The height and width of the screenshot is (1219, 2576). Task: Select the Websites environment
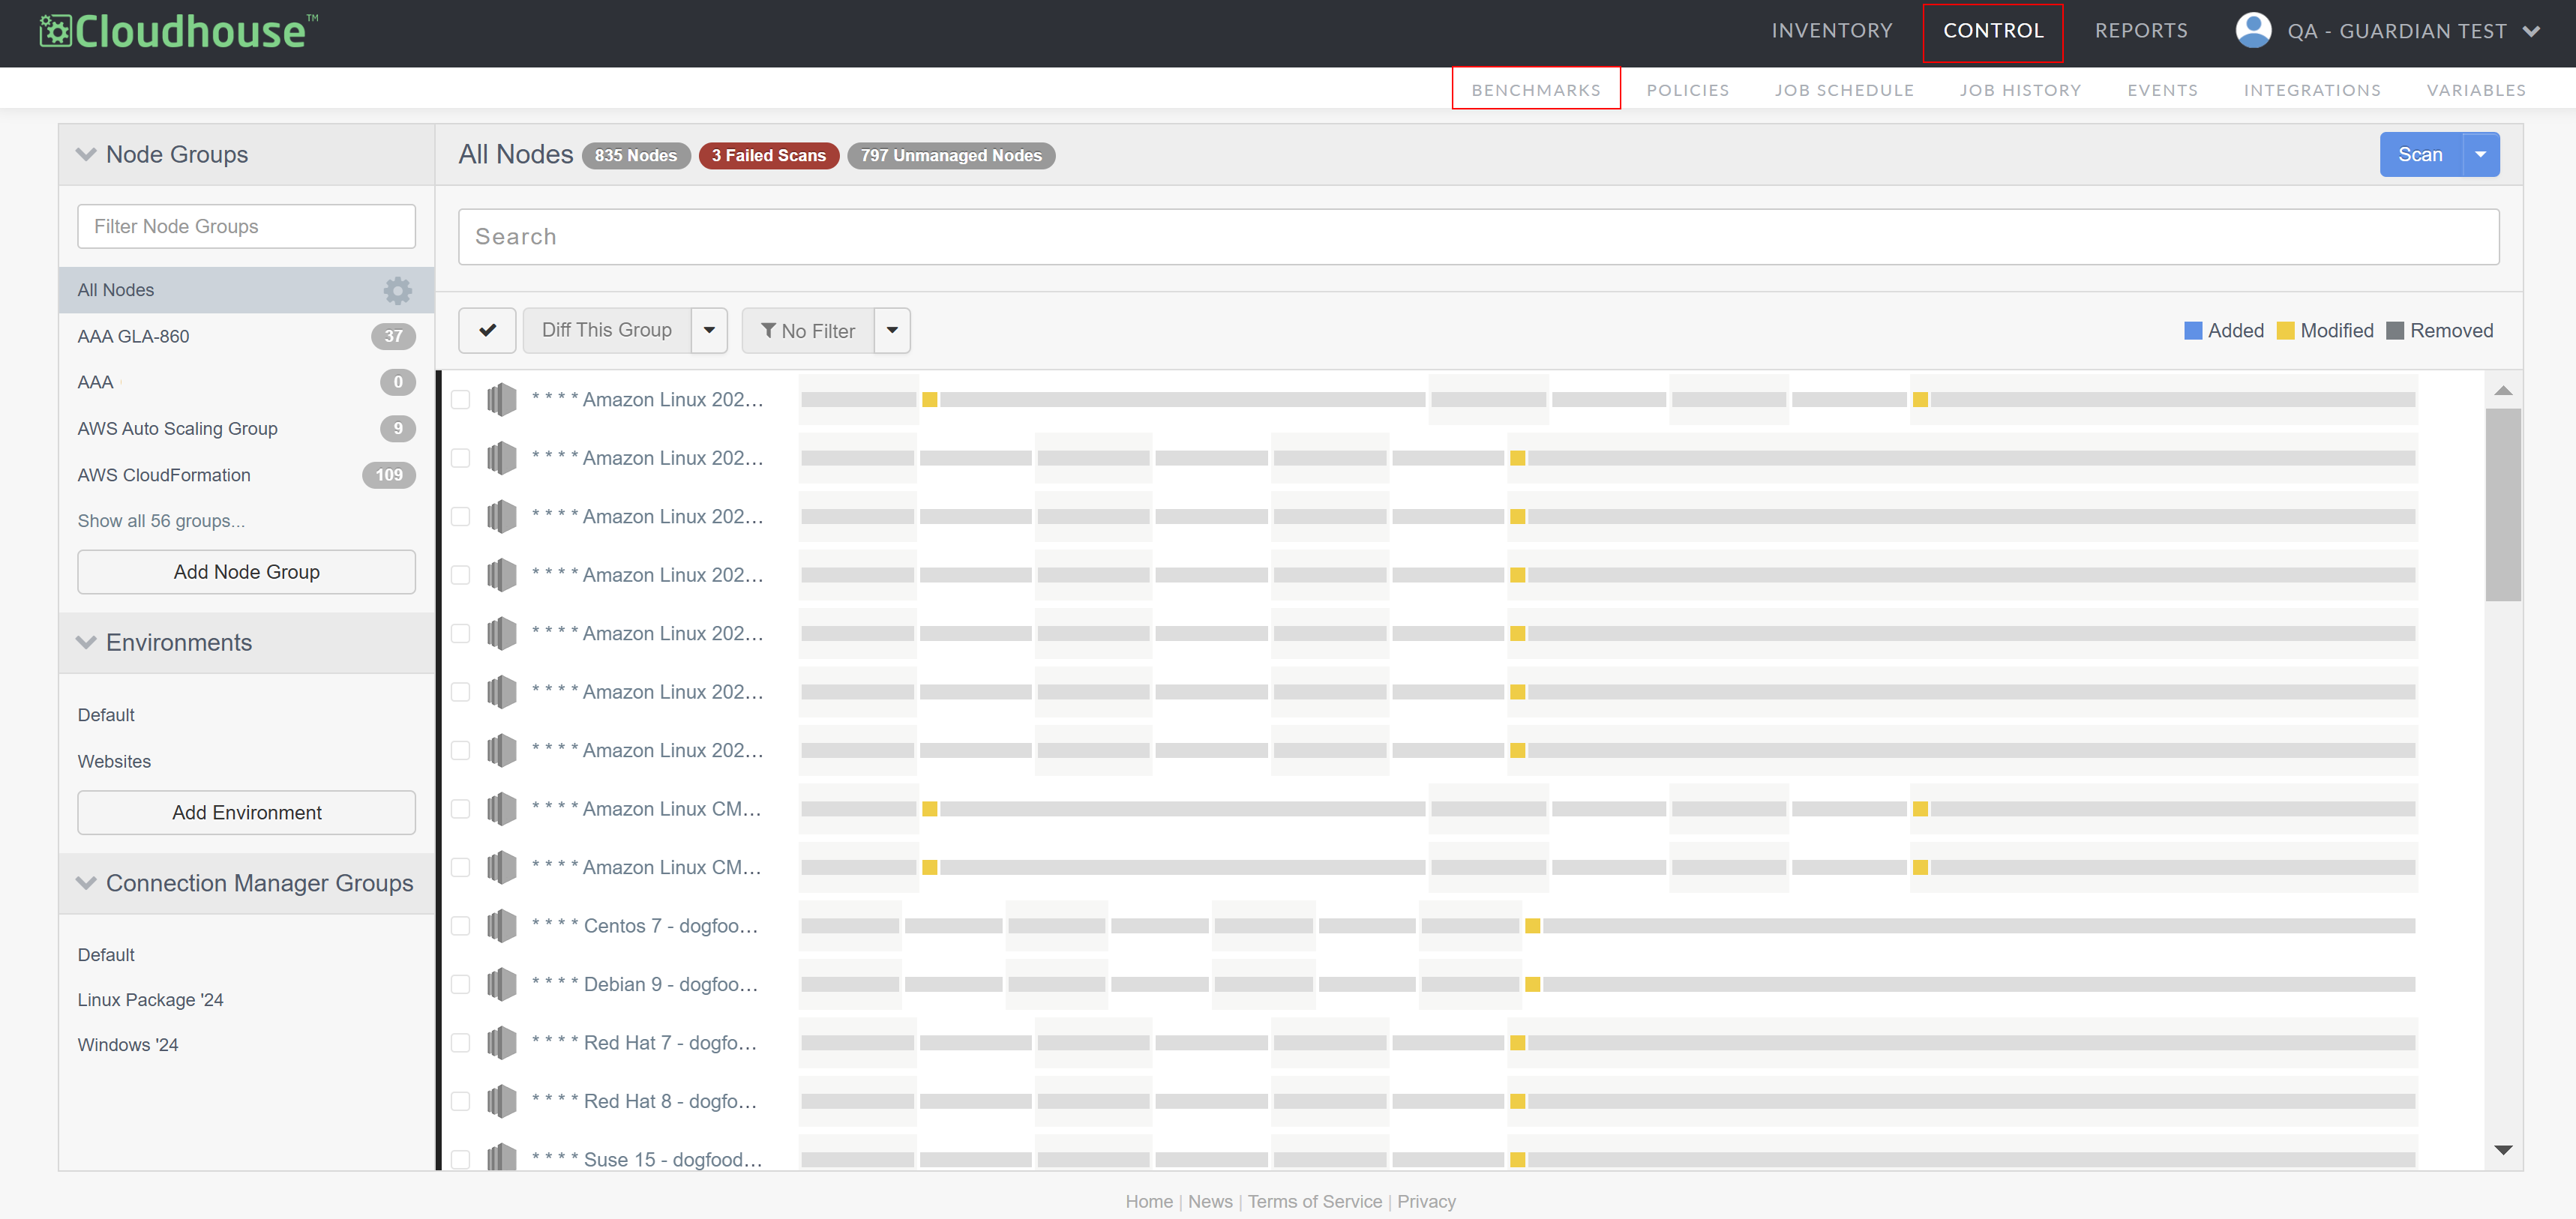(114, 762)
